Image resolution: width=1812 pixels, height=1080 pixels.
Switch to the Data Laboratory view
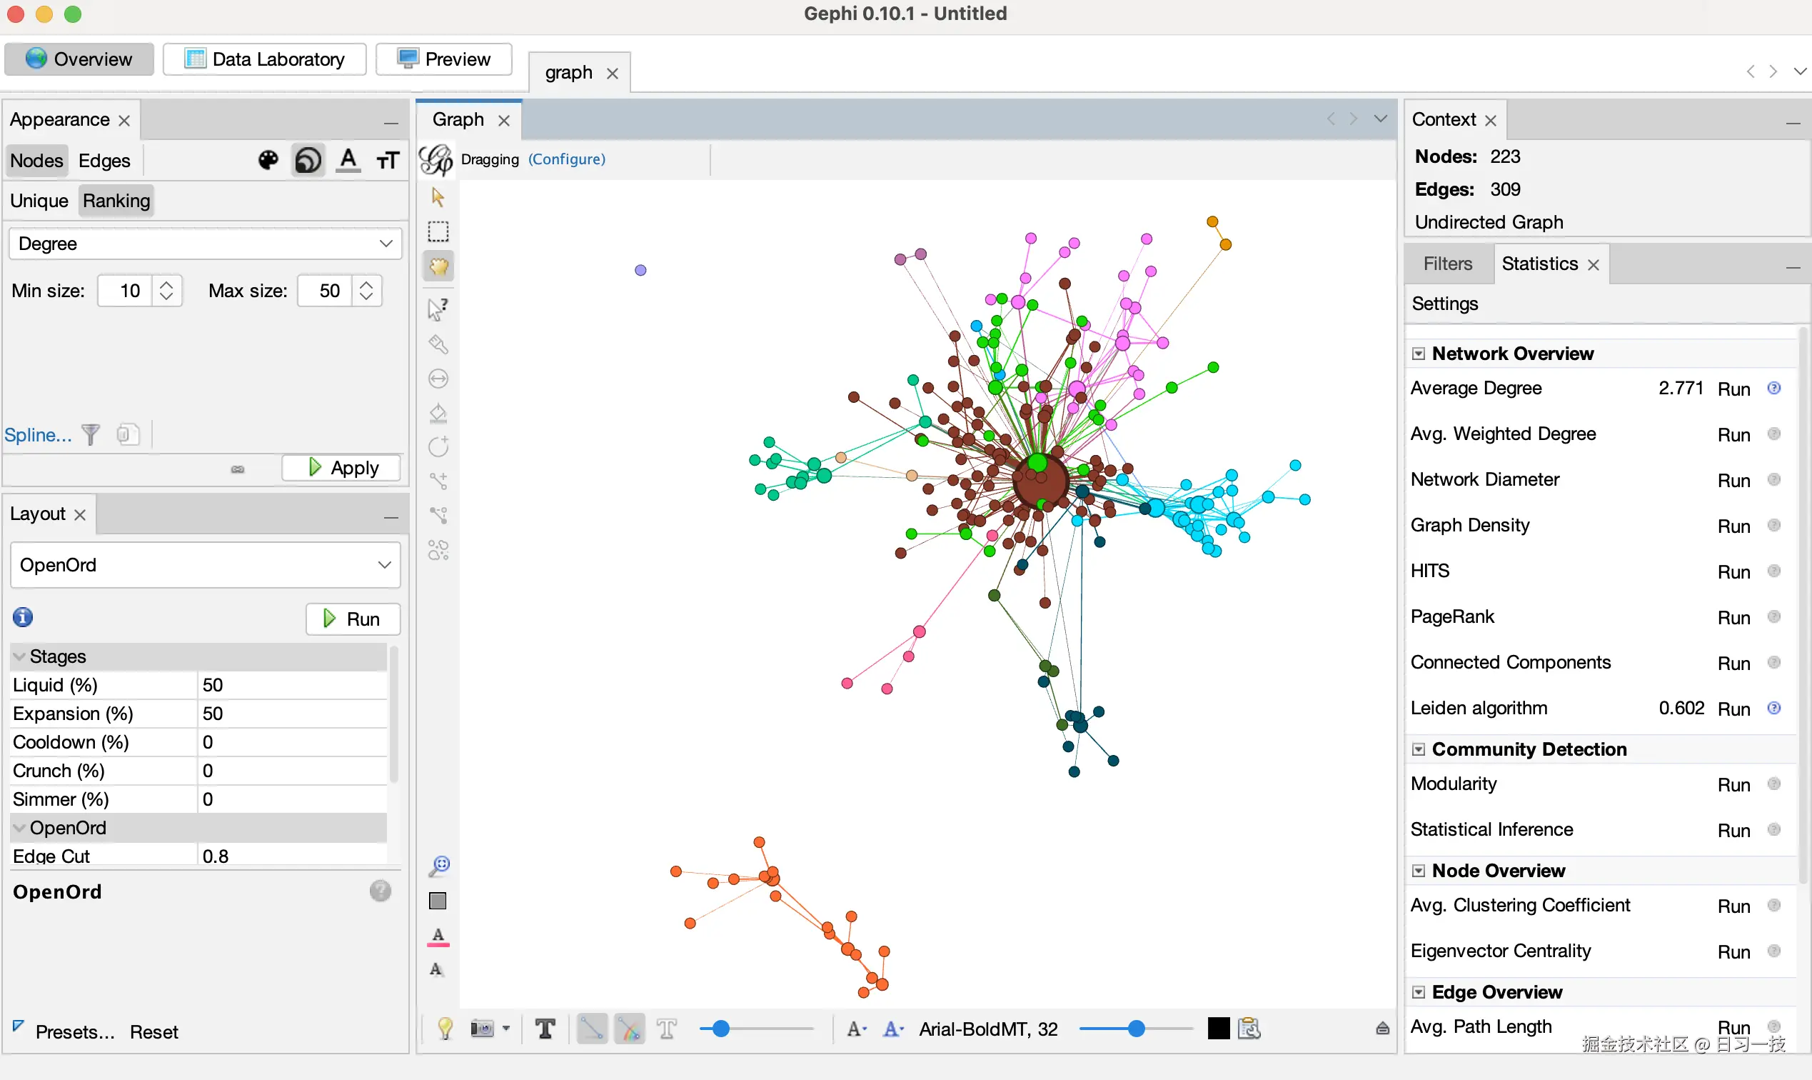(264, 59)
